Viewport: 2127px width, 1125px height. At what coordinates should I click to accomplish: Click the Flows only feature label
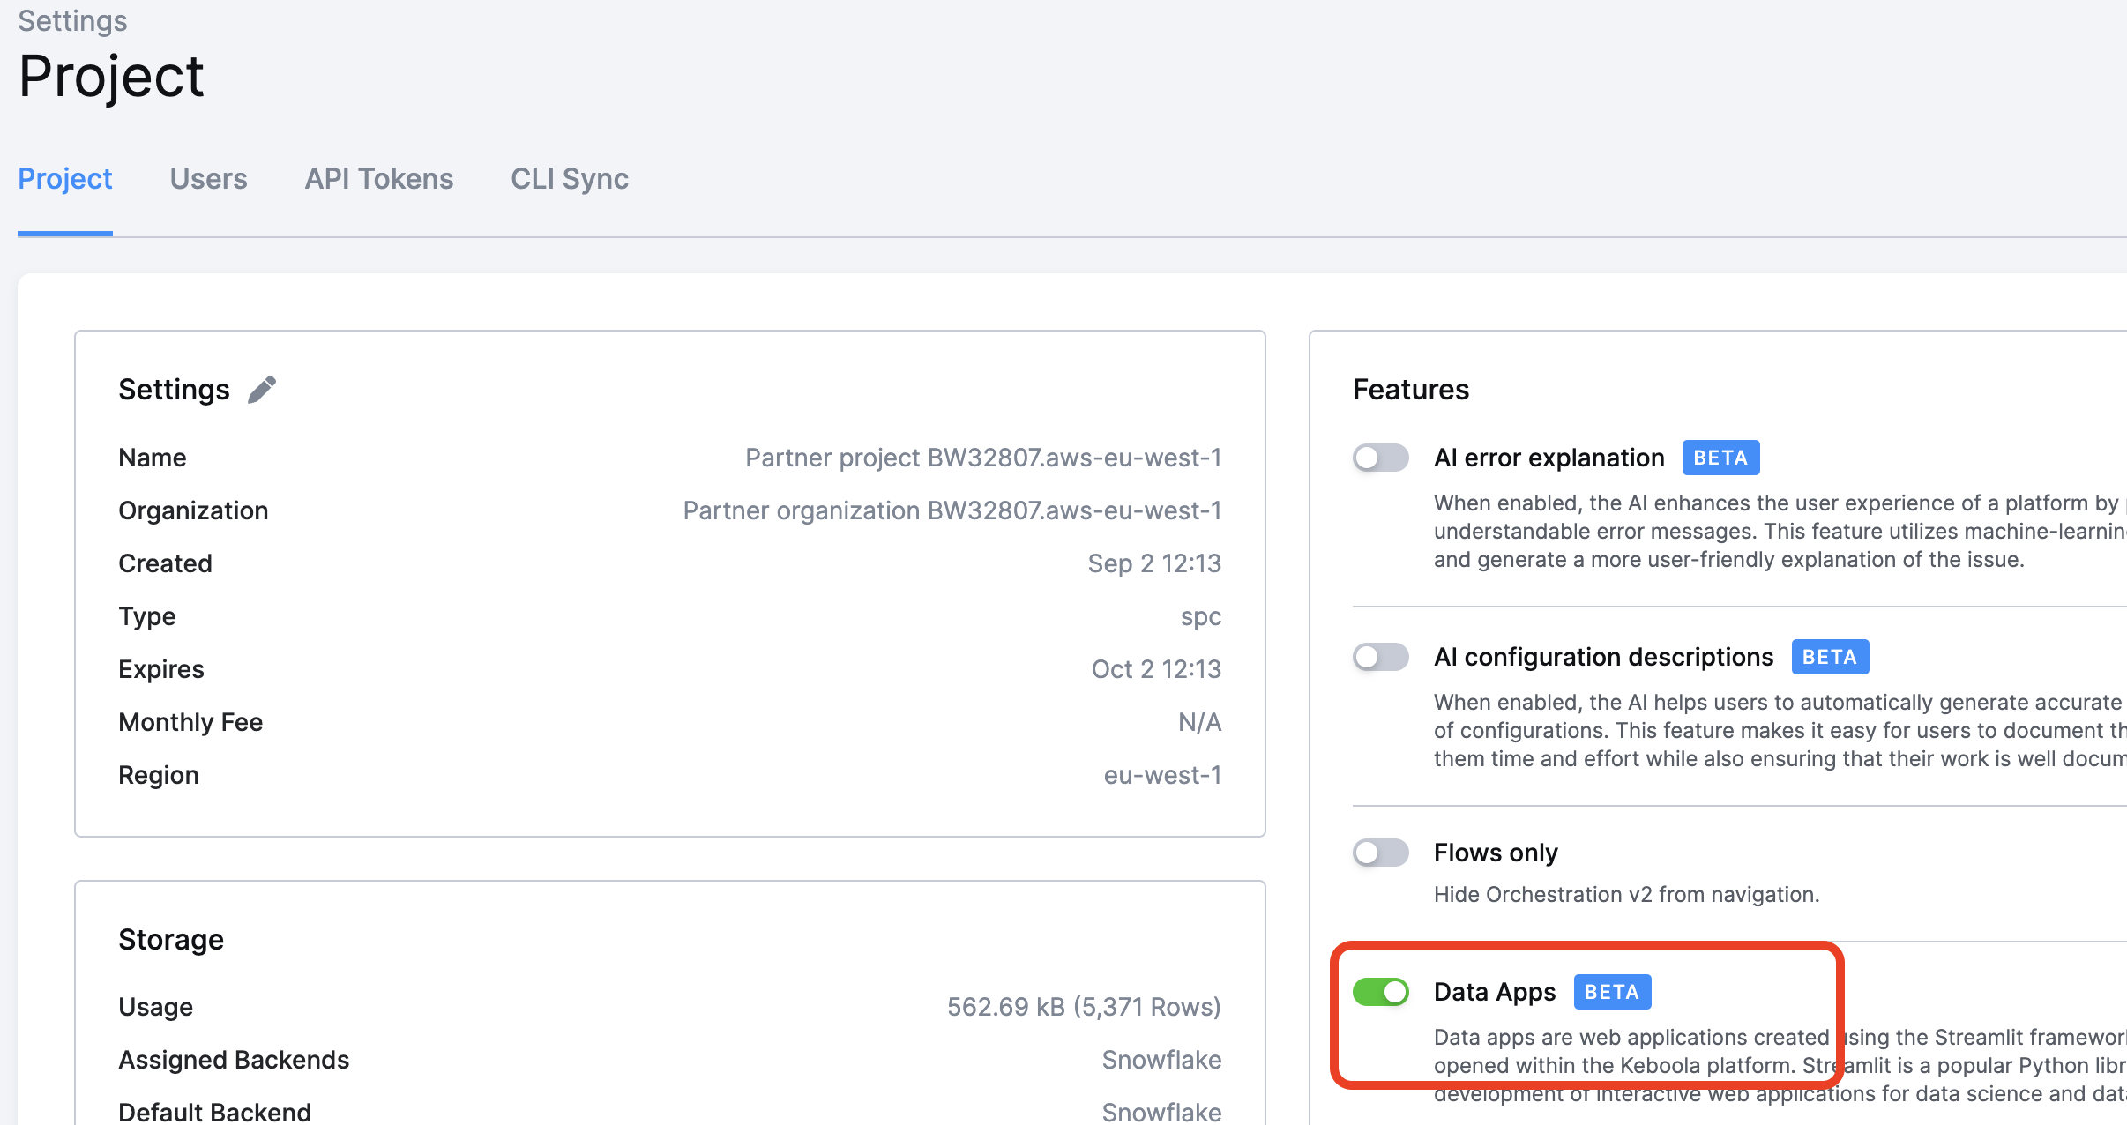[1496, 853]
